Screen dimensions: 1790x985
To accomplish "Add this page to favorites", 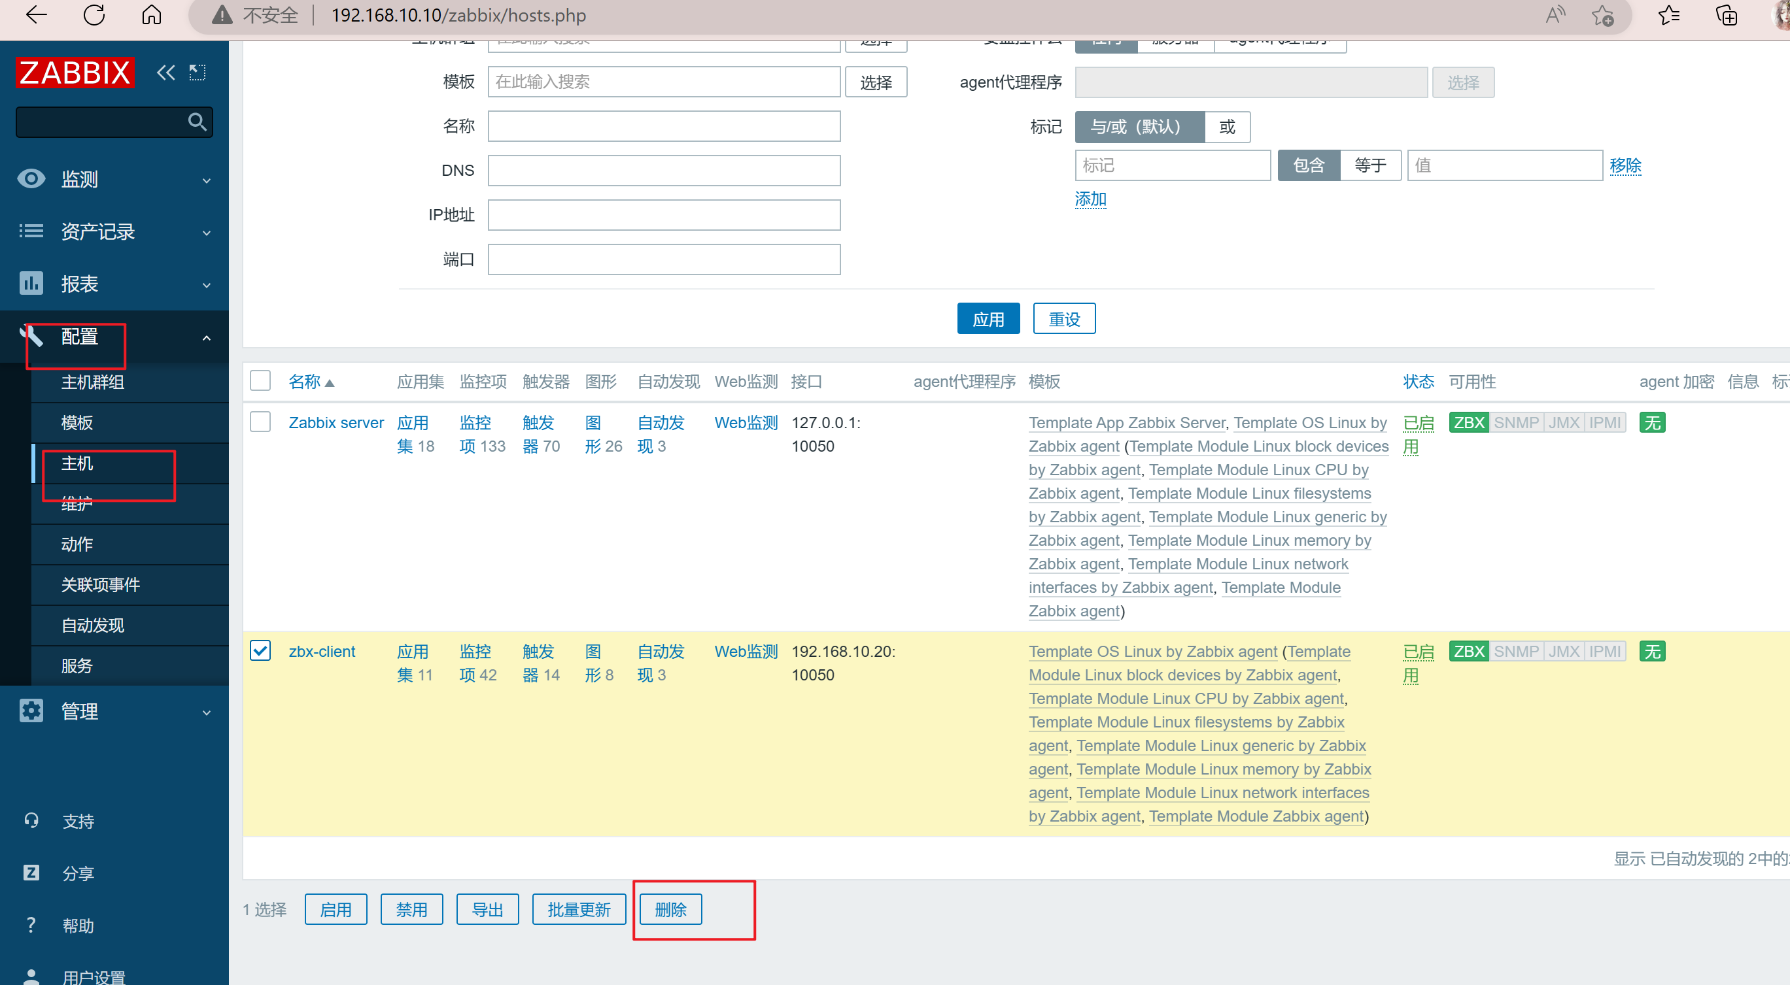I will (1603, 14).
